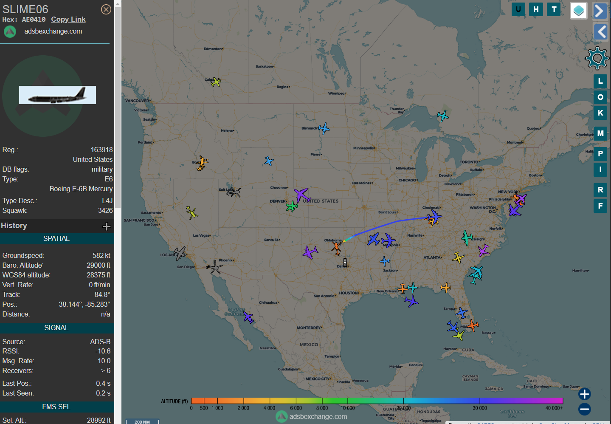
Task: Click the F button on map
Action: (x=600, y=206)
